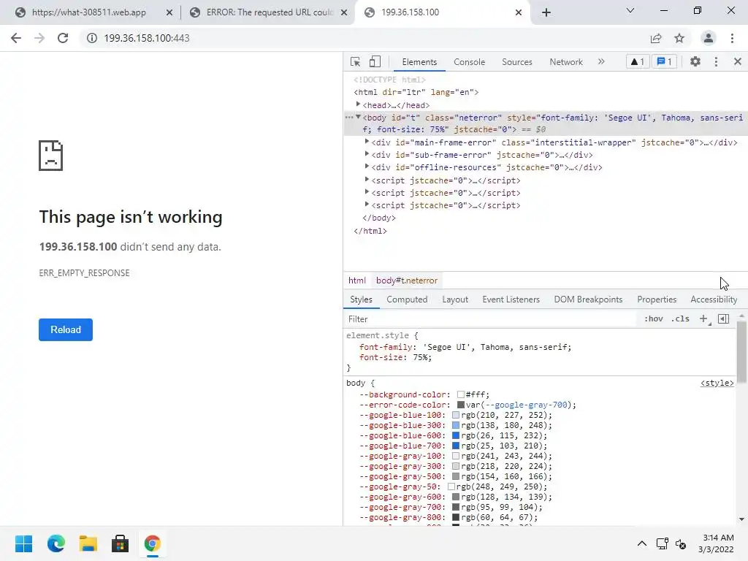The image size is (748, 561).
Task: Expand the main-frame-error div
Action: (x=367, y=142)
